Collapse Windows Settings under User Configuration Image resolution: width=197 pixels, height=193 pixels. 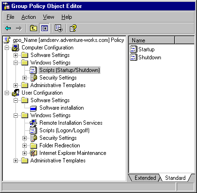15,115
